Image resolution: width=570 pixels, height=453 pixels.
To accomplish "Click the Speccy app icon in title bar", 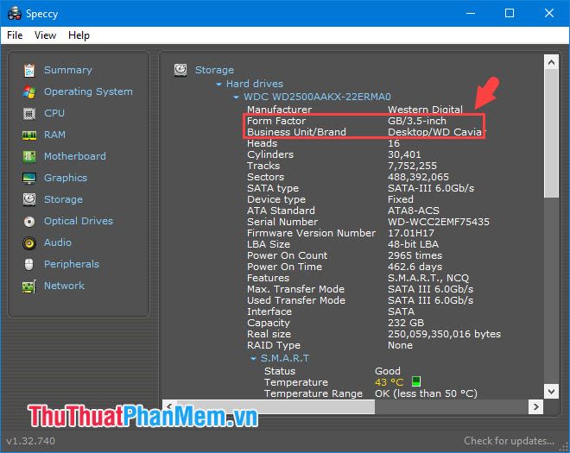I will click(x=15, y=14).
